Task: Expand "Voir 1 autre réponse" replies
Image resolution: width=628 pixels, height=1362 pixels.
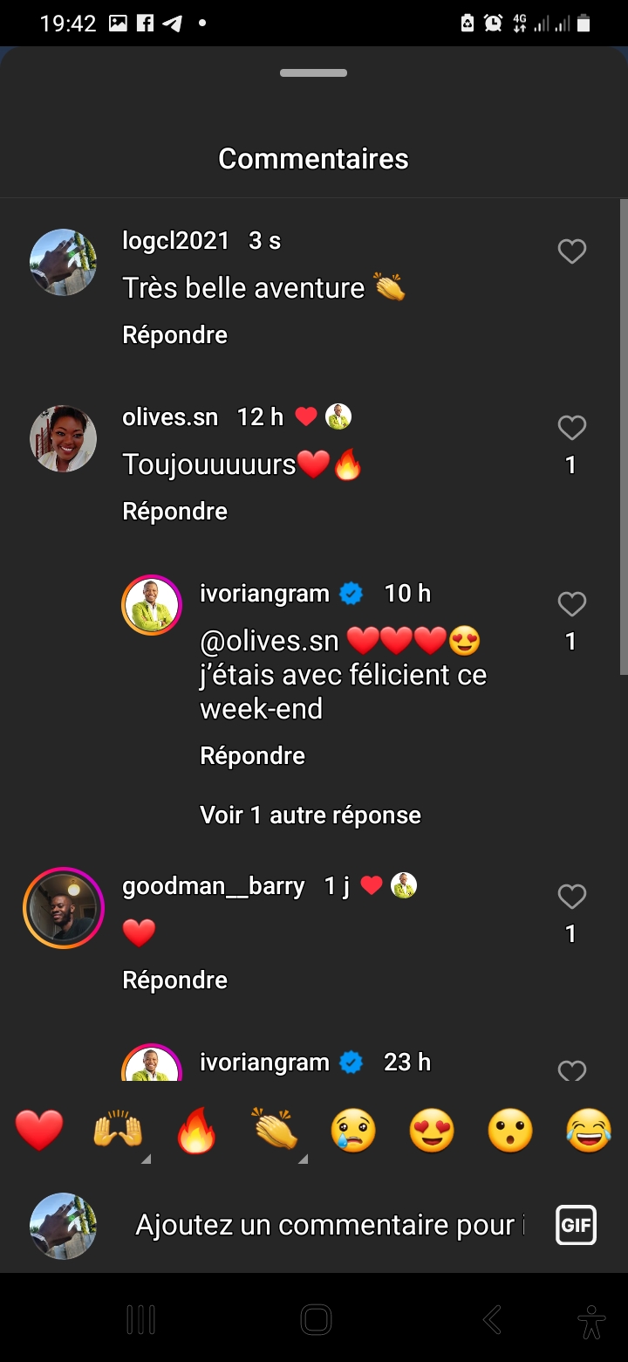Action: [311, 815]
